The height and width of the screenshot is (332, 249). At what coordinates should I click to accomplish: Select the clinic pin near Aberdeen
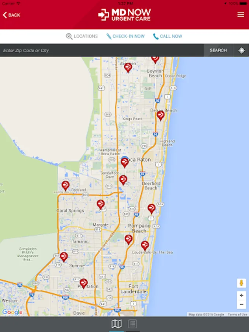(x=128, y=68)
